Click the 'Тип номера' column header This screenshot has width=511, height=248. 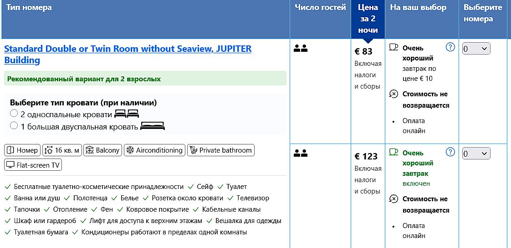point(29,8)
